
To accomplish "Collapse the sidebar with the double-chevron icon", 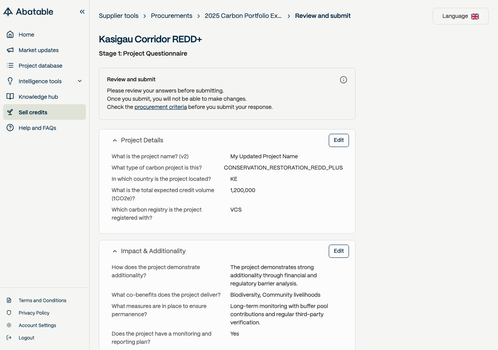I will [x=82, y=12].
